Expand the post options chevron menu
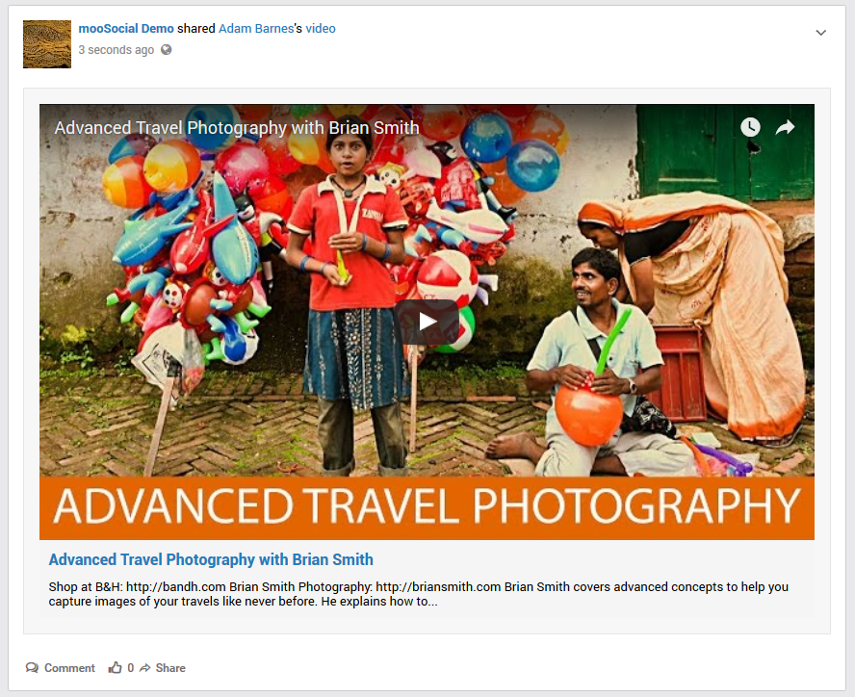Screen dimensions: 855x697 coord(821,33)
